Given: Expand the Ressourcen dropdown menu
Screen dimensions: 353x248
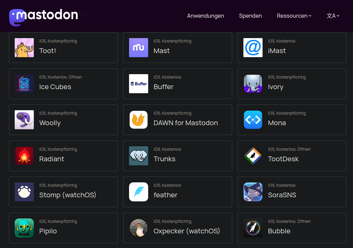Looking at the screenshot, I should pyautogui.click(x=294, y=16).
